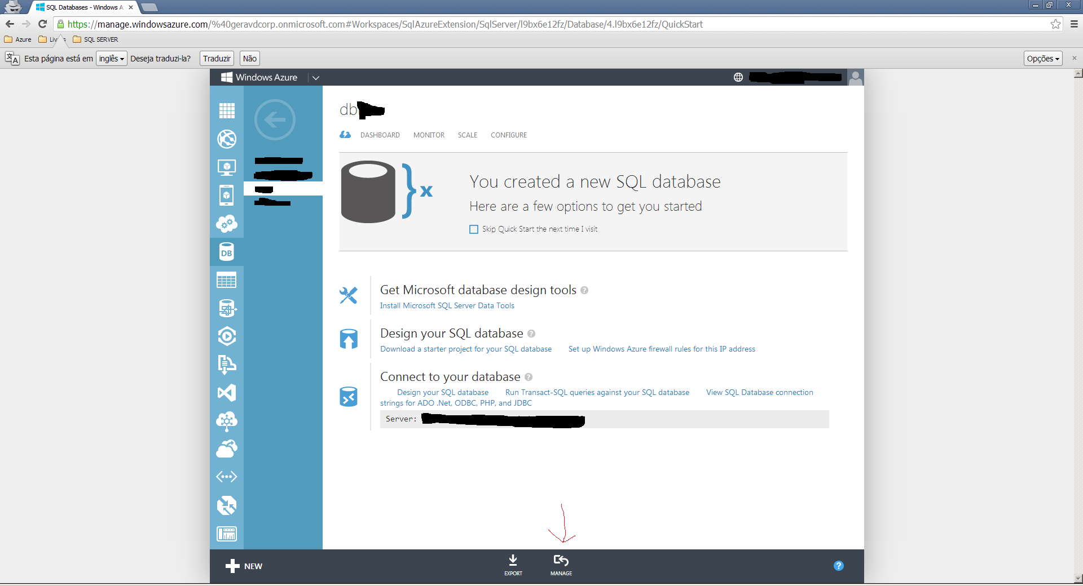Switch to the Monitor tab

(x=429, y=135)
